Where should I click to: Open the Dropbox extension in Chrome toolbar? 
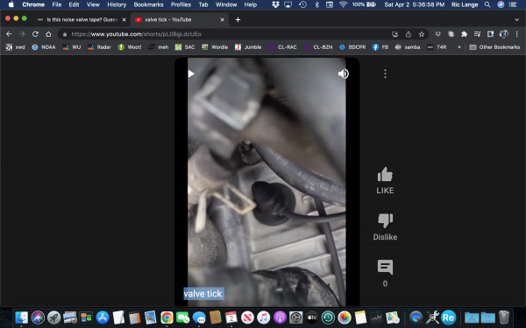click(437, 34)
